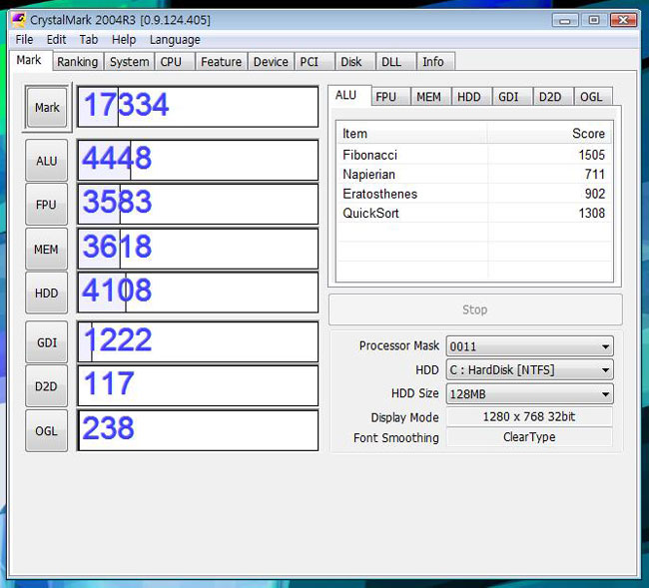Click the GDI score 1222 field

(198, 341)
